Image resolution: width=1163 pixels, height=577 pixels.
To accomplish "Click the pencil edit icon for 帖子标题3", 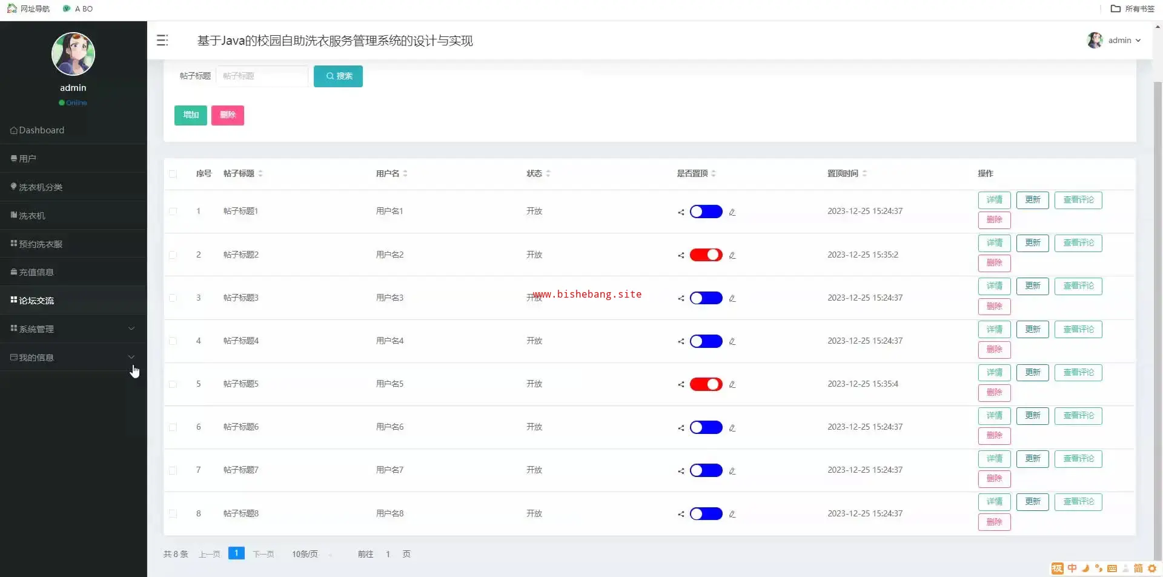I will coord(732,298).
